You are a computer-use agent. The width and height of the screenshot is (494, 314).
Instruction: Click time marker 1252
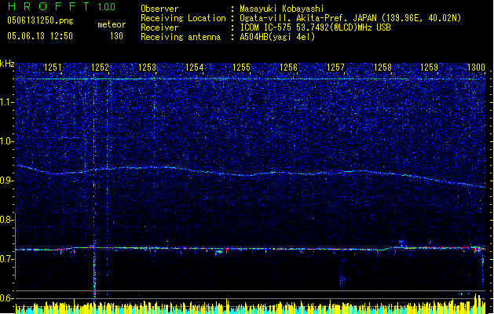[x=100, y=67]
